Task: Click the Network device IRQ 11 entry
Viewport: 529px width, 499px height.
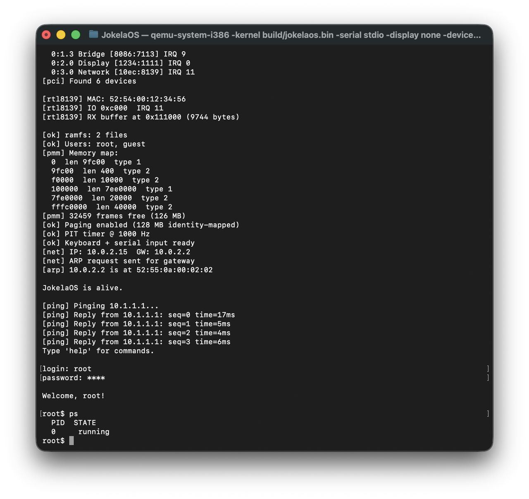Action: coord(123,72)
